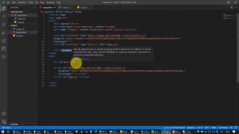
Task: Show hidden system tray icons chevron
Action: pyautogui.click(x=195, y=131)
